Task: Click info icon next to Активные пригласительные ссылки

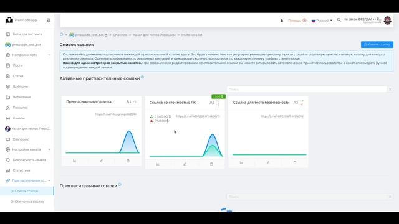Action: click(x=143, y=77)
